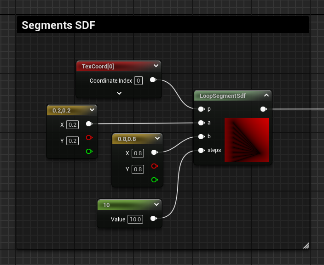Click the green output pin of 0.2,0.2 node
324x265 pixels.
[x=89, y=151]
